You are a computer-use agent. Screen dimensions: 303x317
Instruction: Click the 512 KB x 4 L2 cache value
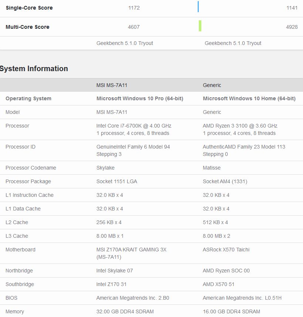(215, 222)
